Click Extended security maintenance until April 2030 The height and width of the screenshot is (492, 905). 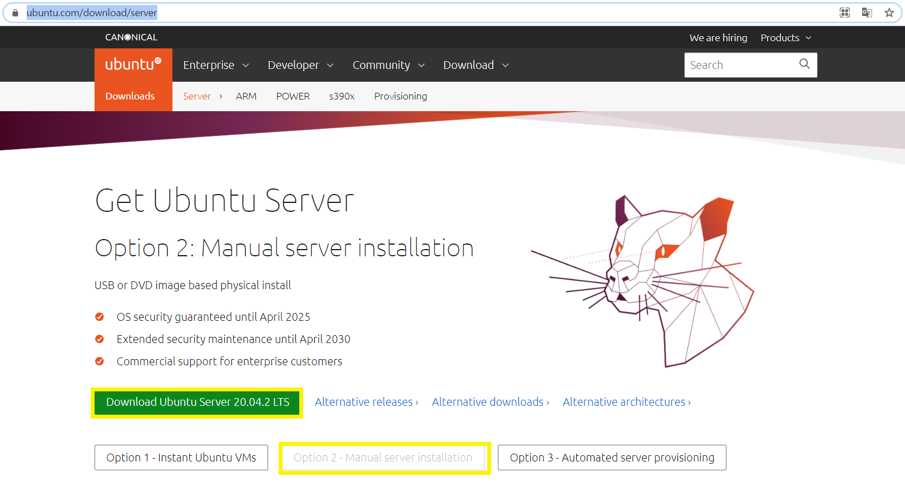(234, 339)
